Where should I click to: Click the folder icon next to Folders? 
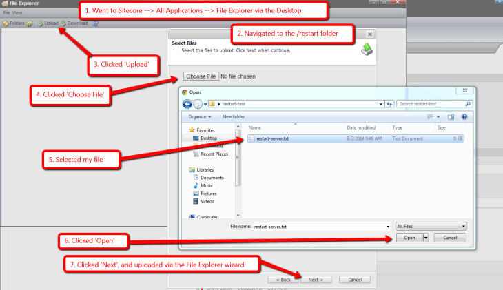[x=30, y=23]
